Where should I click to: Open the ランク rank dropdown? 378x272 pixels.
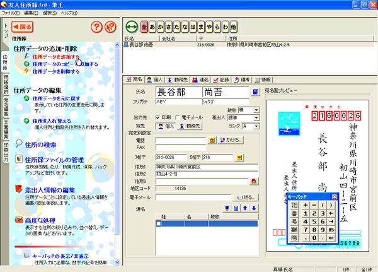pos(256,126)
